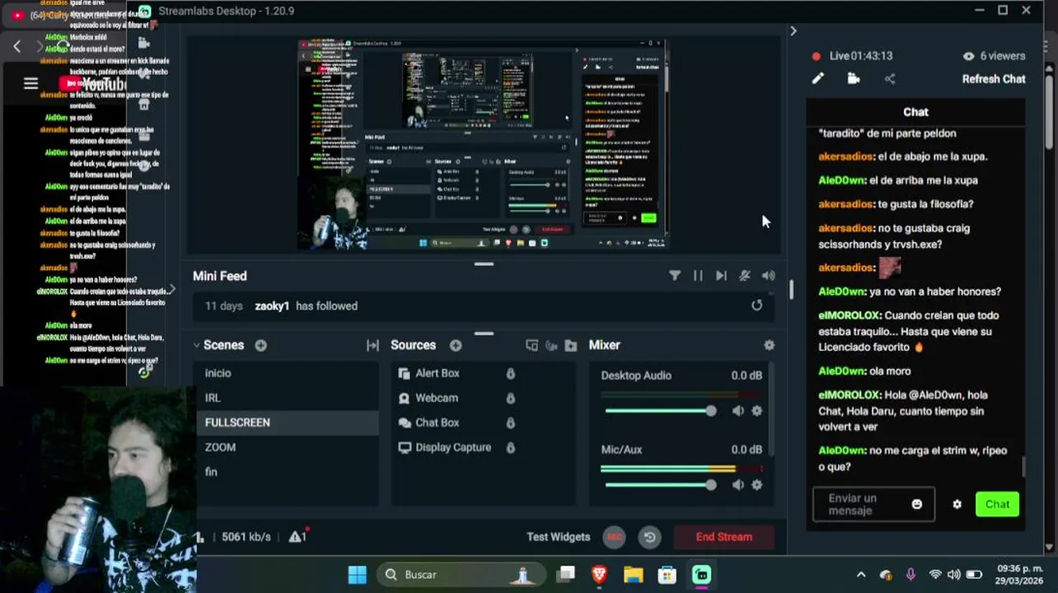The width and height of the screenshot is (1058, 593).
Task: Add a source folder
Action: [571, 345]
